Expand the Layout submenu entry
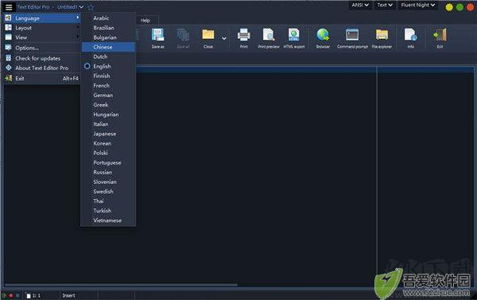Viewport: 477px width, 300px height. (x=42, y=28)
